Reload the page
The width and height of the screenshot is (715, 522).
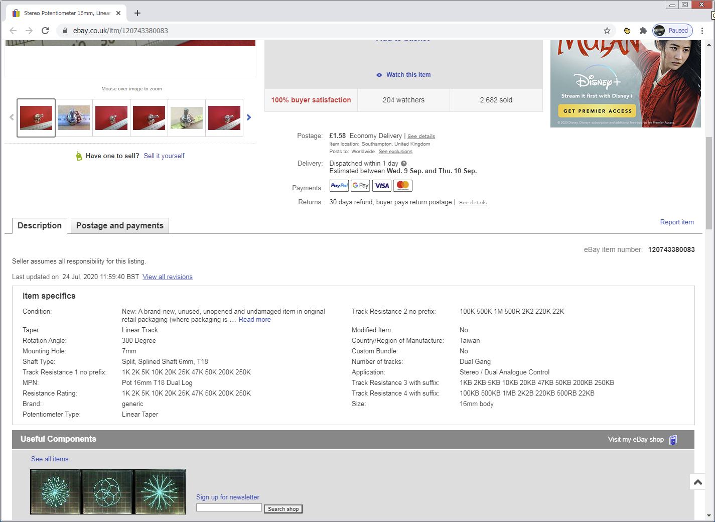(45, 30)
